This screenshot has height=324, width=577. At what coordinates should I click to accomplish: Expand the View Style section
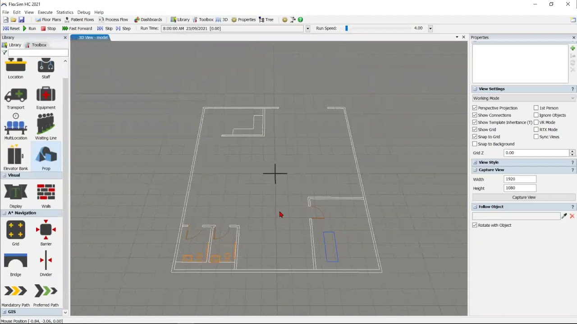pyautogui.click(x=475, y=162)
